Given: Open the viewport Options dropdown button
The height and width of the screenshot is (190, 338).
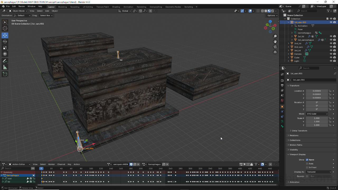Looking at the screenshot, I should (272, 15).
